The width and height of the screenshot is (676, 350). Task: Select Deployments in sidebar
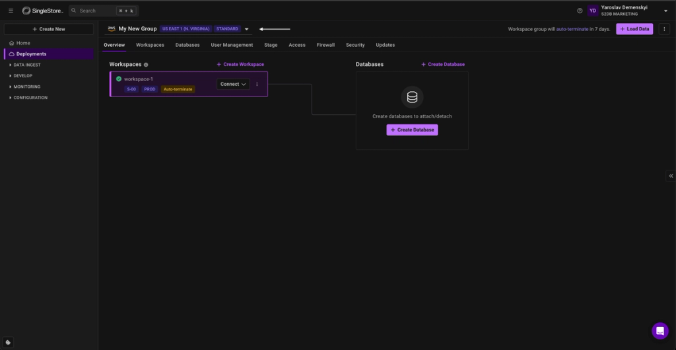pyautogui.click(x=49, y=54)
